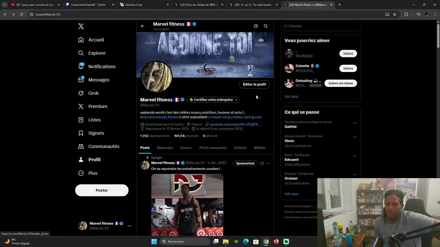Click Voir plus under Vous pourriez aimer
This screenshot has width=440, height=247.
291,96
